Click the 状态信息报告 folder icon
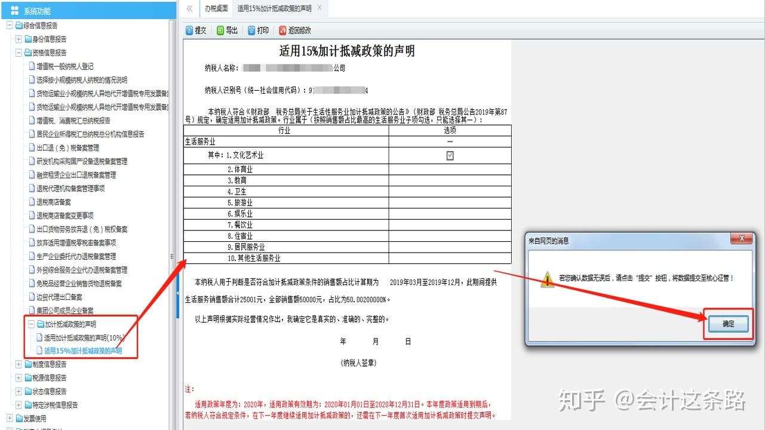This screenshot has width=765, height=430. [x=28, y=391]
